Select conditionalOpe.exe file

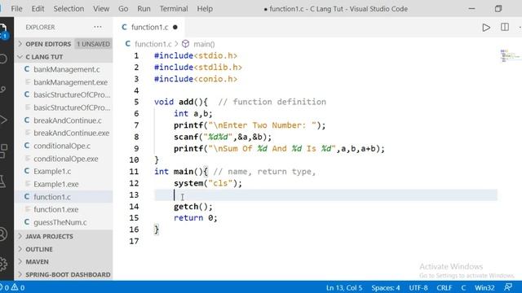click(66, 159)
